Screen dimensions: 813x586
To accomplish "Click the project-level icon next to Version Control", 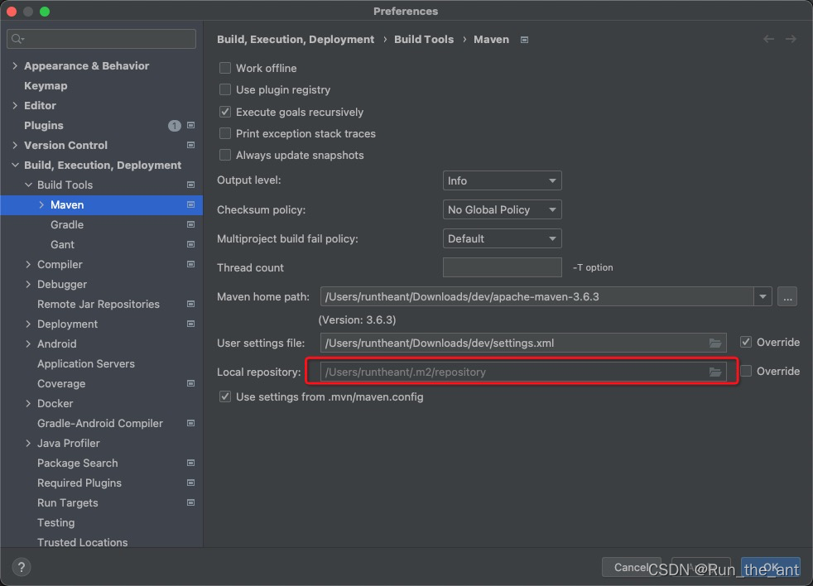I will (190, 145).
